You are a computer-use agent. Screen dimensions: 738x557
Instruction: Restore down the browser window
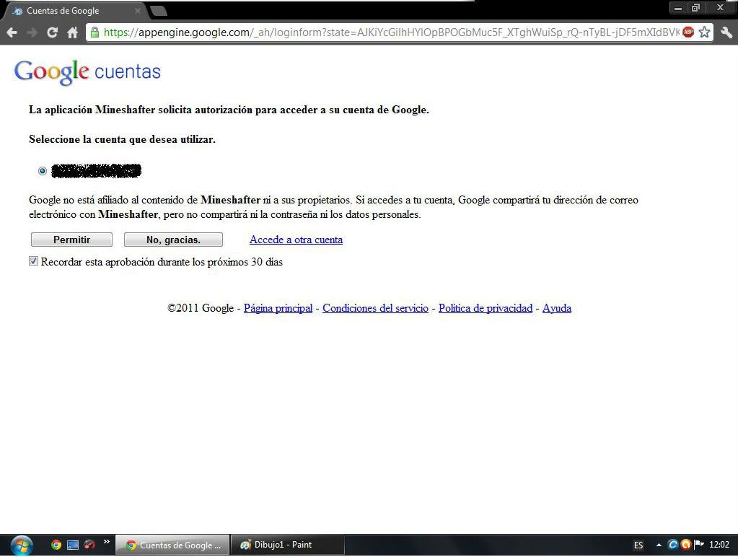coord(695,8)
